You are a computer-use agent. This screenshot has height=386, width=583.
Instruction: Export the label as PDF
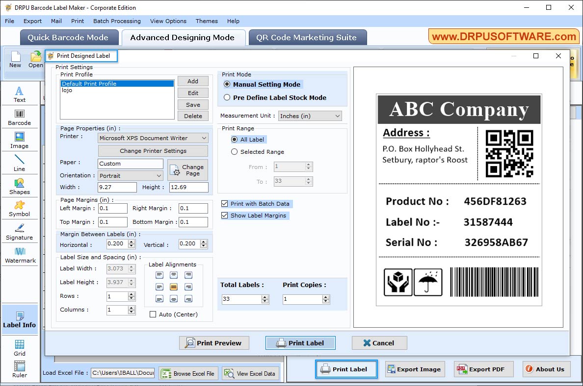pos(483,369)
